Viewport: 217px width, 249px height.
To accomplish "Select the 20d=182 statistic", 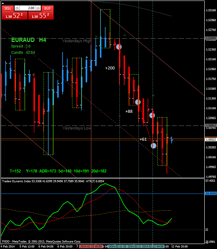I will click(99, 171).
